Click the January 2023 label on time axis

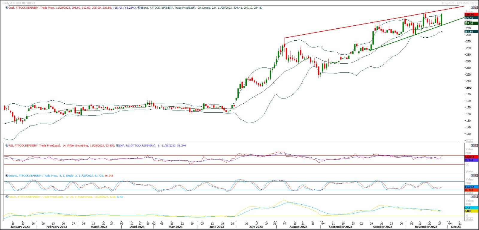point(20,227)
